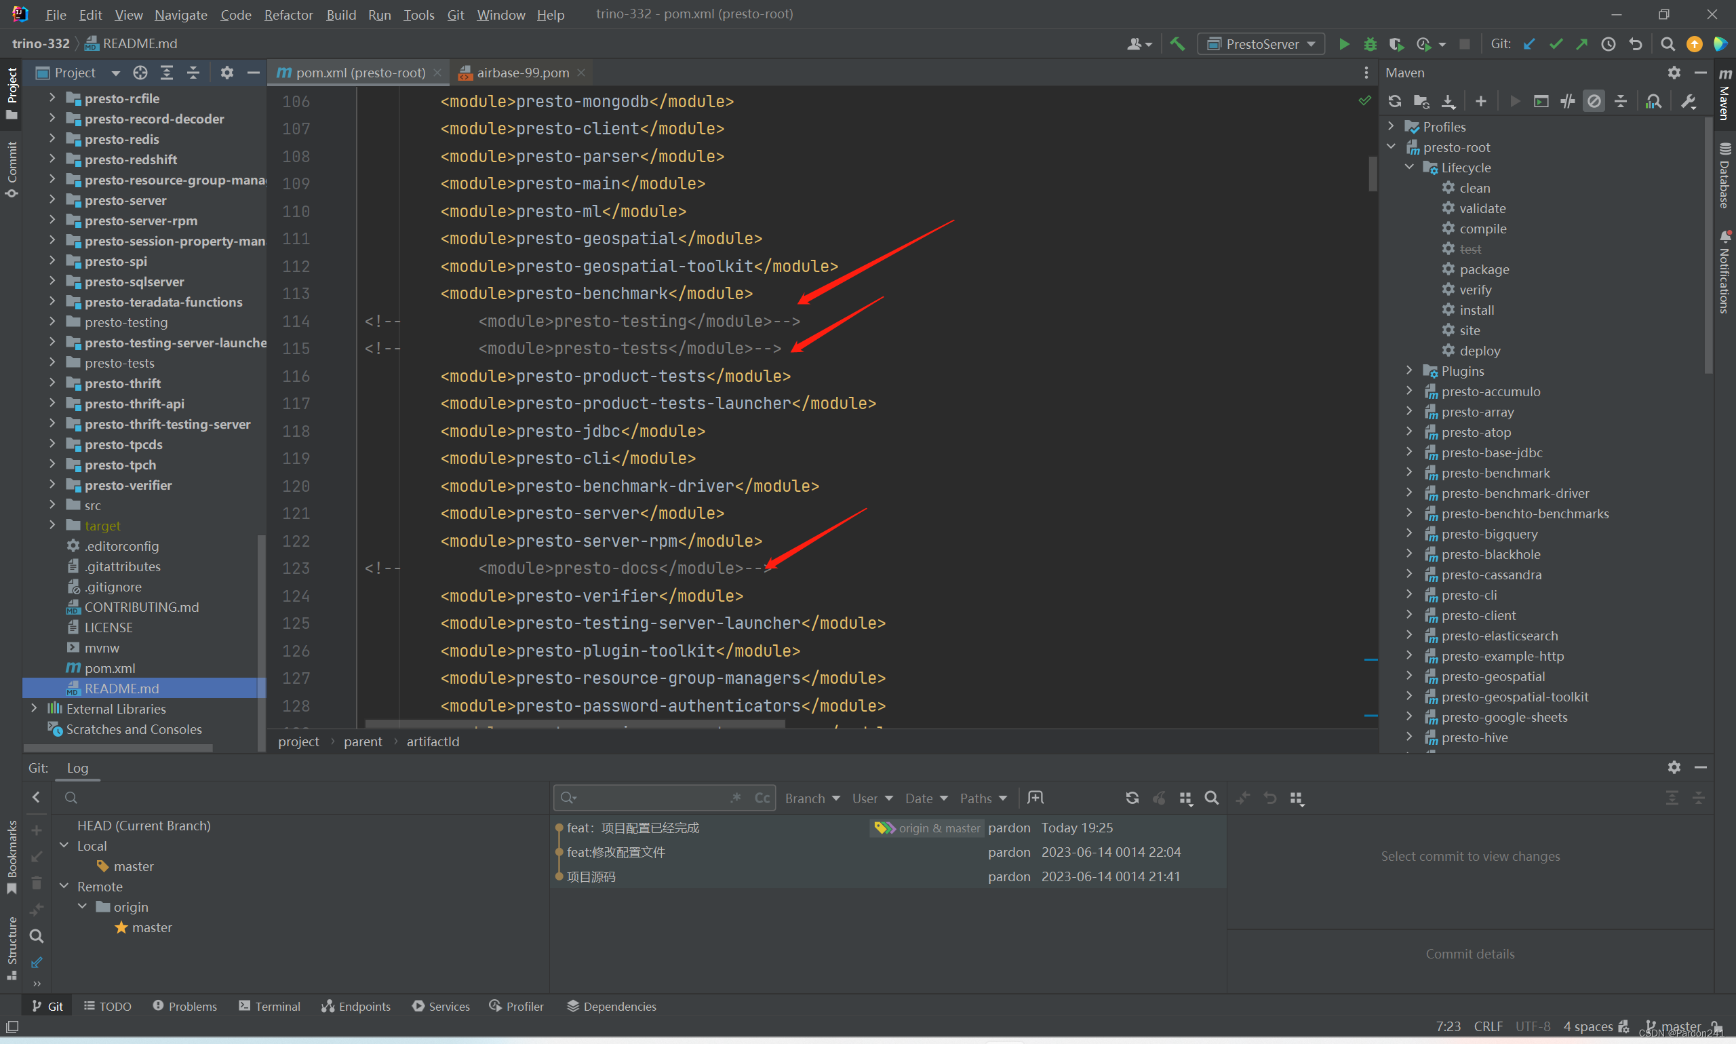
Task: Open PrestoServer run configuration dropdown
Action: click(x=1261, y=44)
